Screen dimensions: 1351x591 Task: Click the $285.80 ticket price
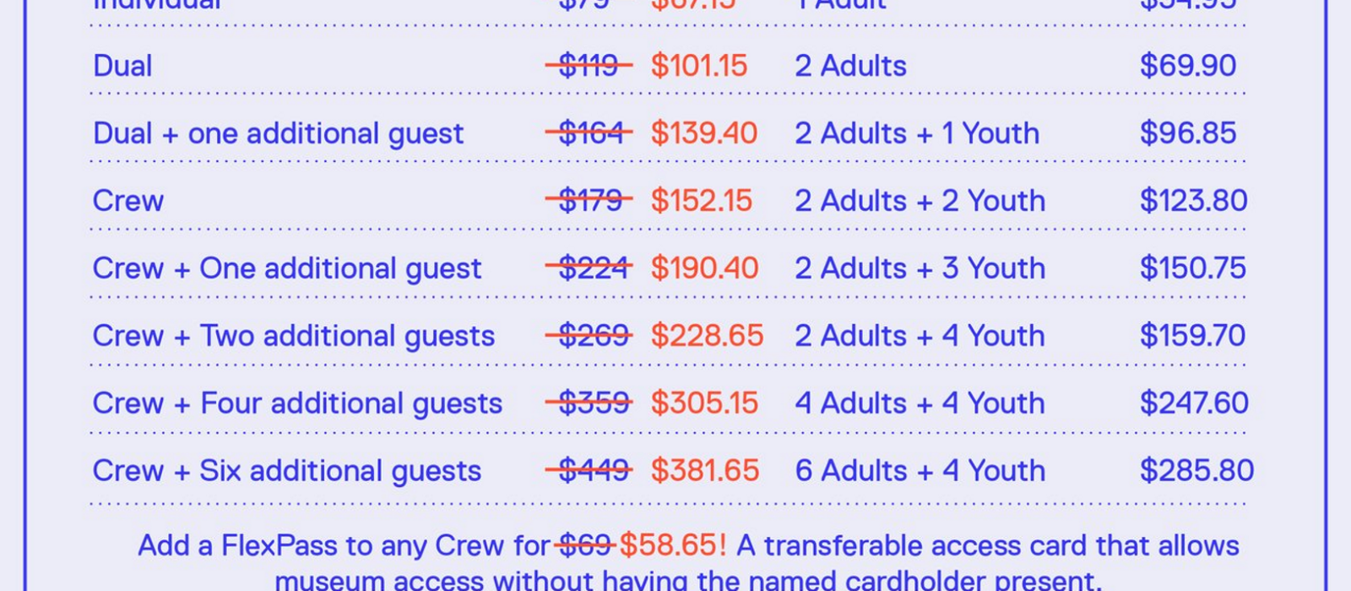point(1196,471)
